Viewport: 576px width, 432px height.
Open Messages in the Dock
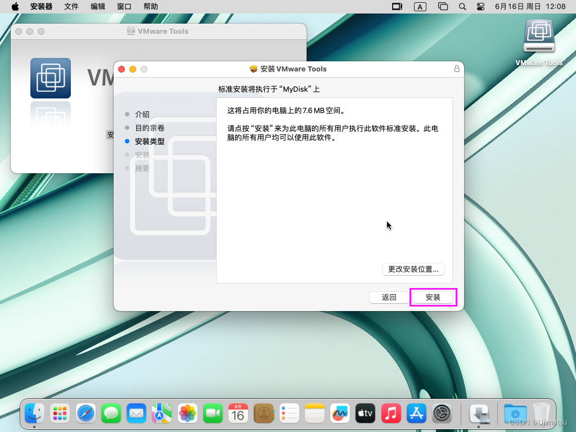pyautogui.click(x=111, y=413)
